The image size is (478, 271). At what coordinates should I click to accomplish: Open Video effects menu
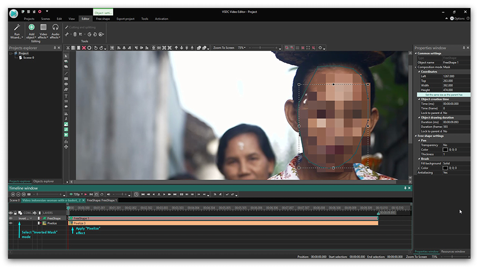click(44, 31)
